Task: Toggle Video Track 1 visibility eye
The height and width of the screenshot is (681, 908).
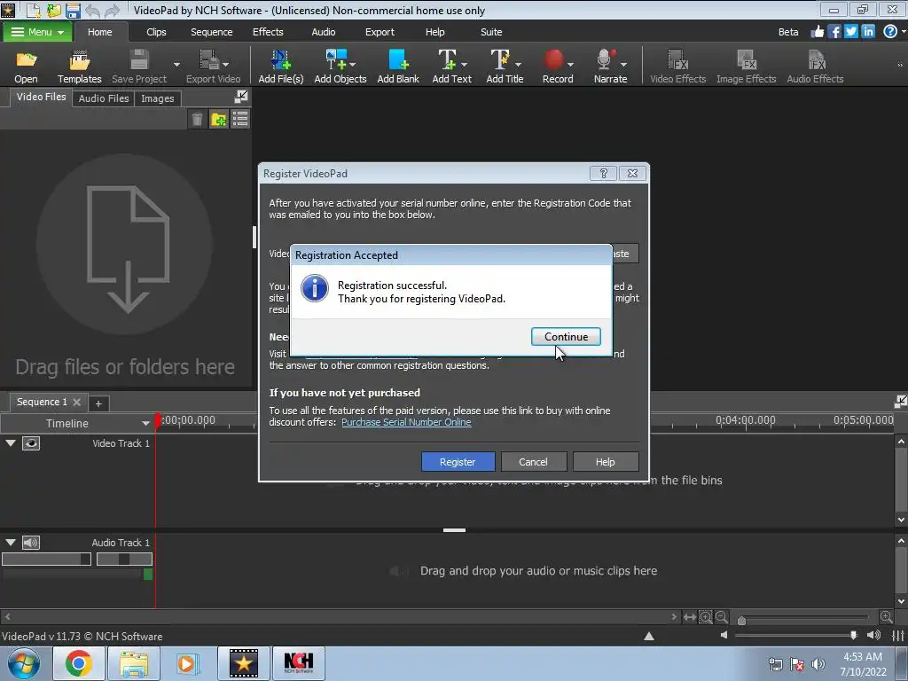Action: coord(31,443)
